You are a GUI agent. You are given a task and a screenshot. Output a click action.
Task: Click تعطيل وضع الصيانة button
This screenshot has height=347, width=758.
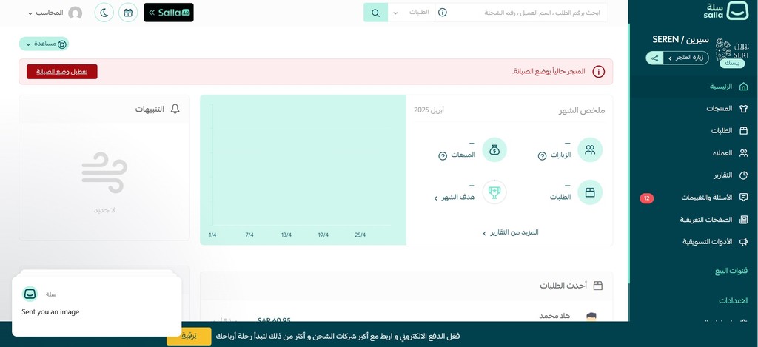(x=62, y=72)
